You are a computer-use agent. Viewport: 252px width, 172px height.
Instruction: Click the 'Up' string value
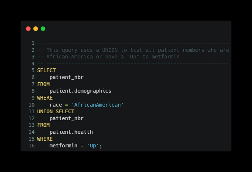(93, 146)
